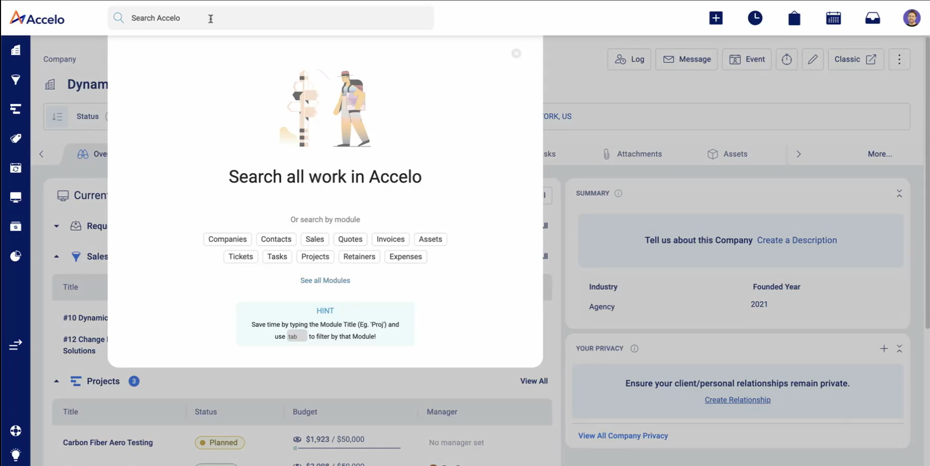Open the three-dot more options menu

coord(899,60)
